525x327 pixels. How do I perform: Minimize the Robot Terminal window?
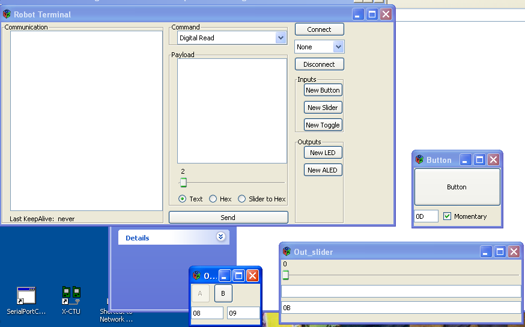(358, 14)
